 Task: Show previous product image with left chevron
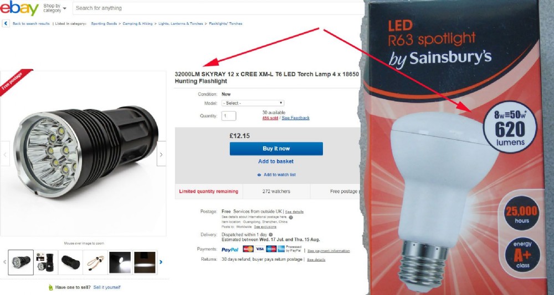[5, 154]
